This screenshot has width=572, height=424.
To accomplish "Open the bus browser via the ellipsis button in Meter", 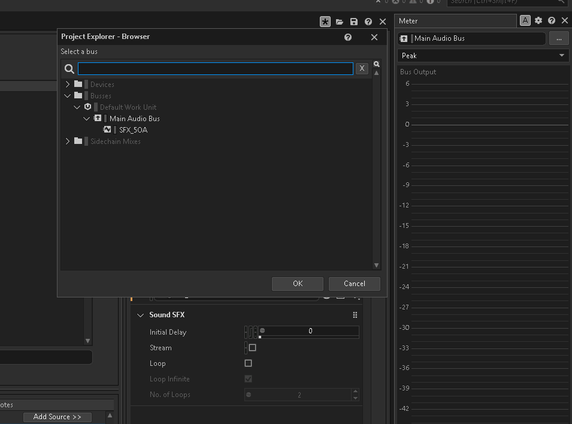I will pos(559,38).
